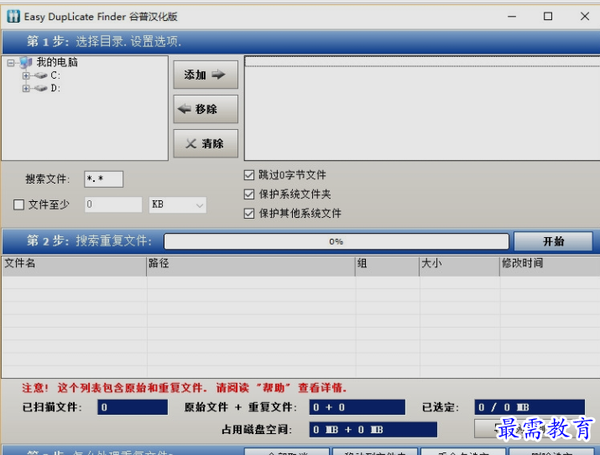The image size is (600, 455).
Task: Open the KB size unit dropdown
Action: pos(178,204)
